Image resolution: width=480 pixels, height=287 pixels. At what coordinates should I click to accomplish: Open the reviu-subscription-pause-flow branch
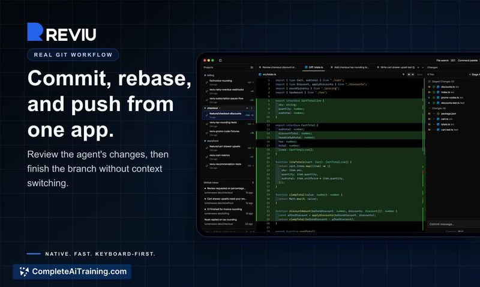tap(230, 100)
